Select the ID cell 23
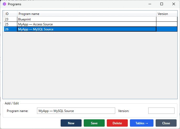The image size is (180, 129). click(11, 19)
